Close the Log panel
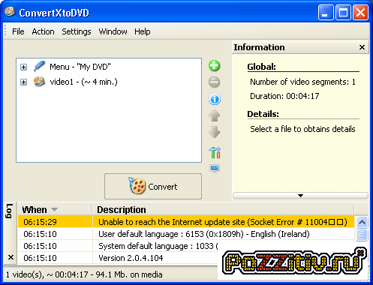 (11, 257)
